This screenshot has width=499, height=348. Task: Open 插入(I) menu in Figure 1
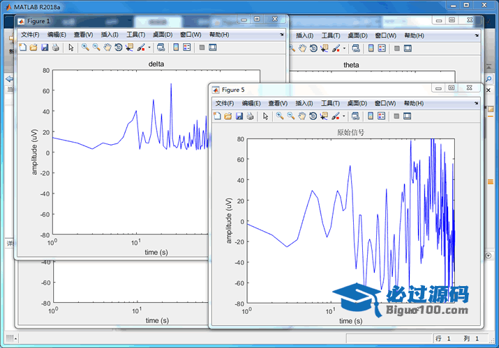[110, 34]
